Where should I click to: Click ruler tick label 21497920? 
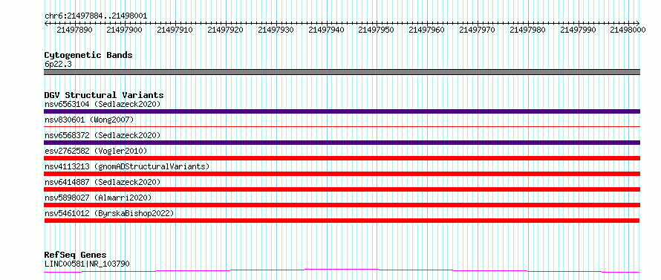[x=225, y=30]
